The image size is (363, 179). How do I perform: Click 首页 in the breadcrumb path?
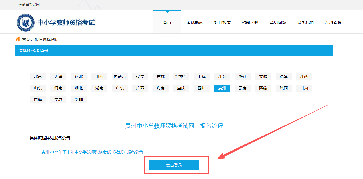click(26, 39)
